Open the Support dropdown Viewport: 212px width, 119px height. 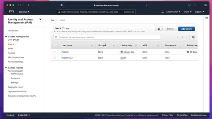(199, 12)
